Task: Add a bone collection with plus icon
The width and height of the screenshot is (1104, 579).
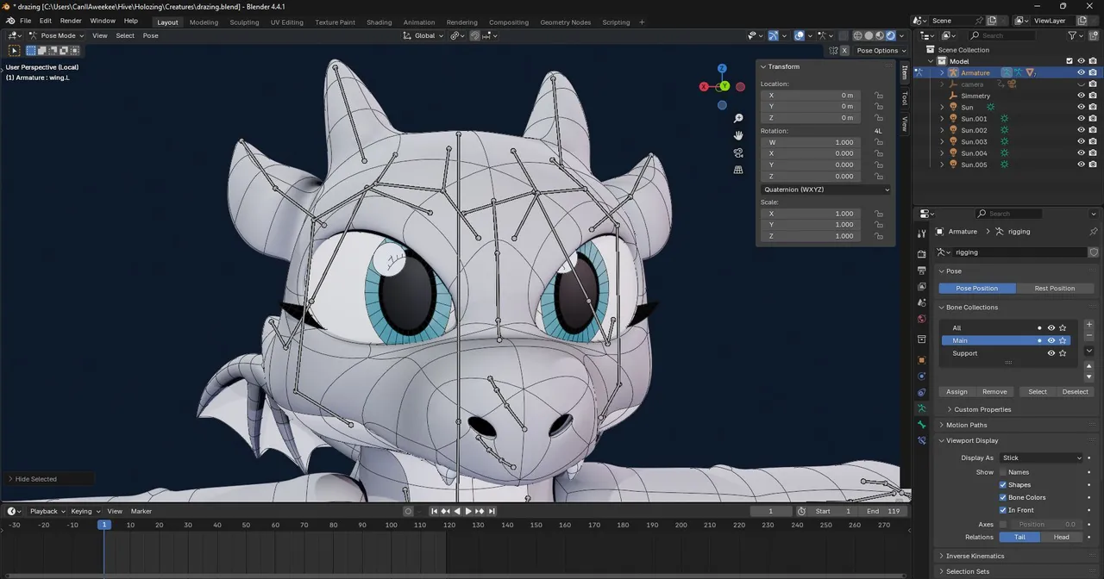Action: (x=1089, y=325)
